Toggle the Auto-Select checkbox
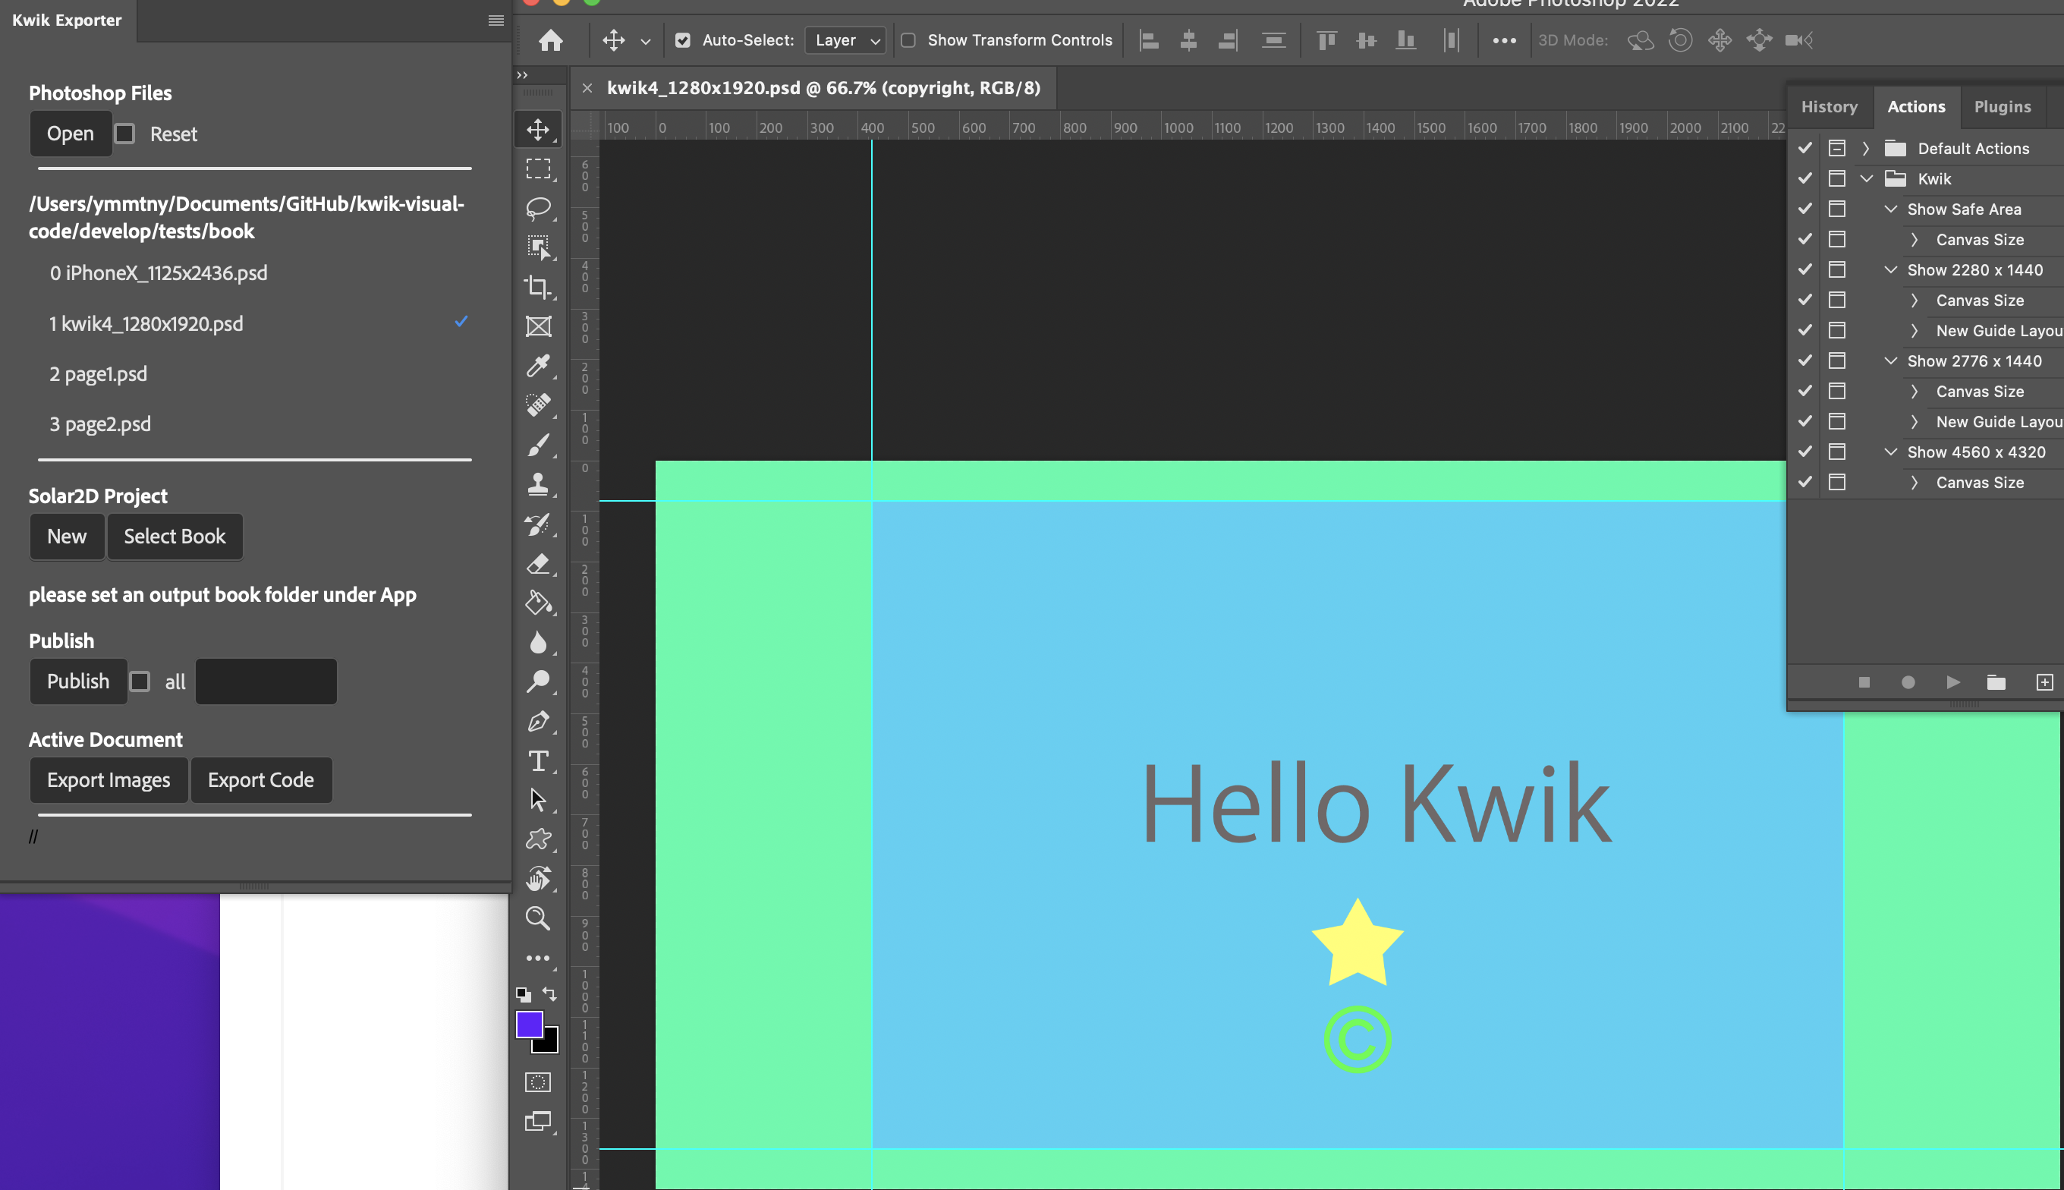The image size is (2064, 1190). 683,40
